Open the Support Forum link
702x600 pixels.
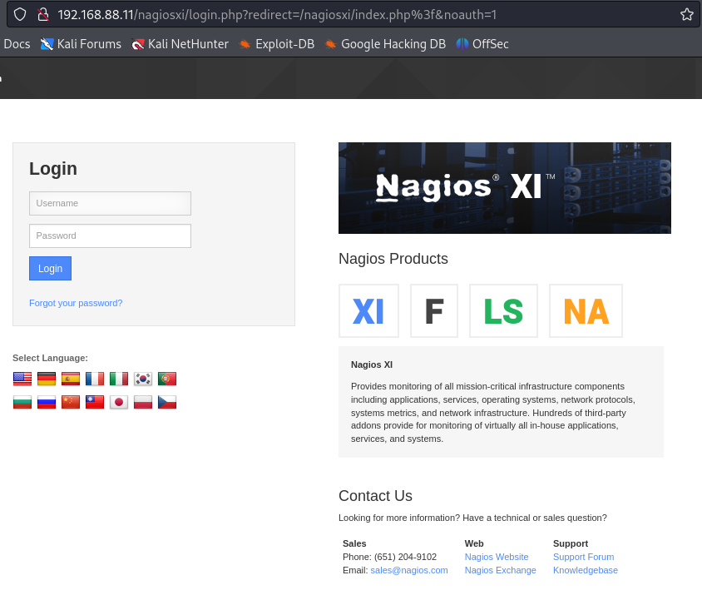583,557
